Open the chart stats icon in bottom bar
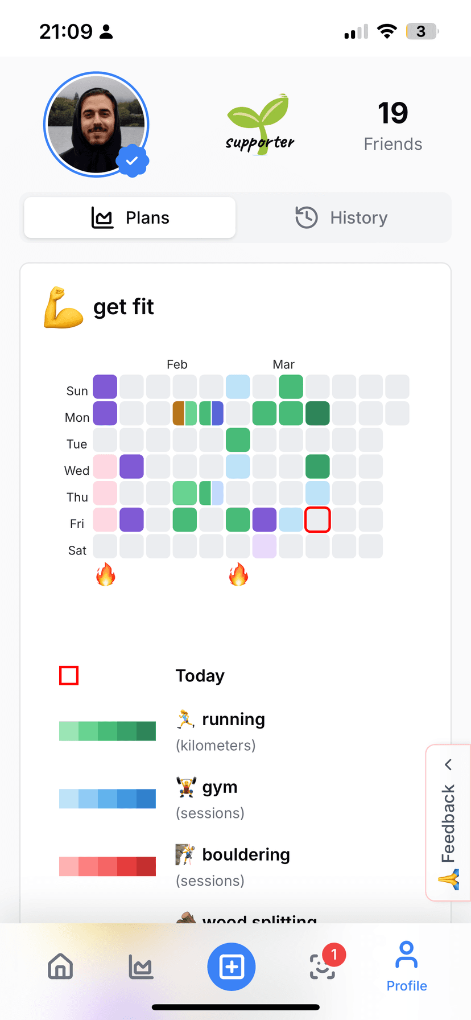This screenshot has width=471, height=1020. (x=141, y=966)
